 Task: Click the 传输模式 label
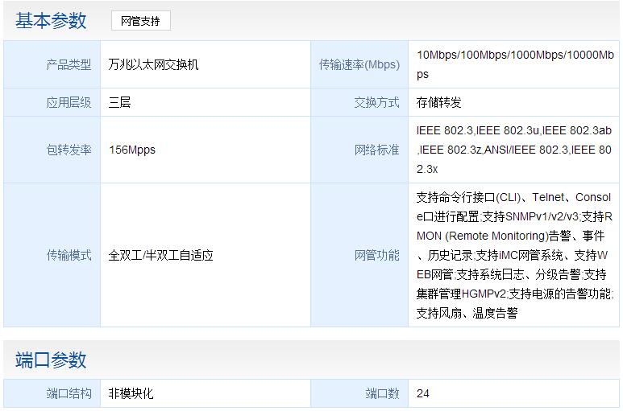(69, 255)
